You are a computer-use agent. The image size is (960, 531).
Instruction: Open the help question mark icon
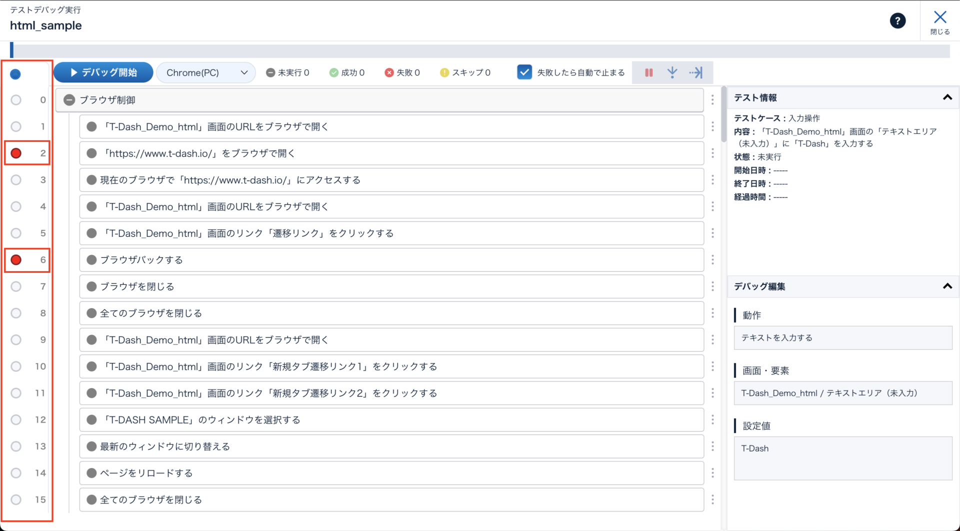pyautogui.click(x=897, y=21)
